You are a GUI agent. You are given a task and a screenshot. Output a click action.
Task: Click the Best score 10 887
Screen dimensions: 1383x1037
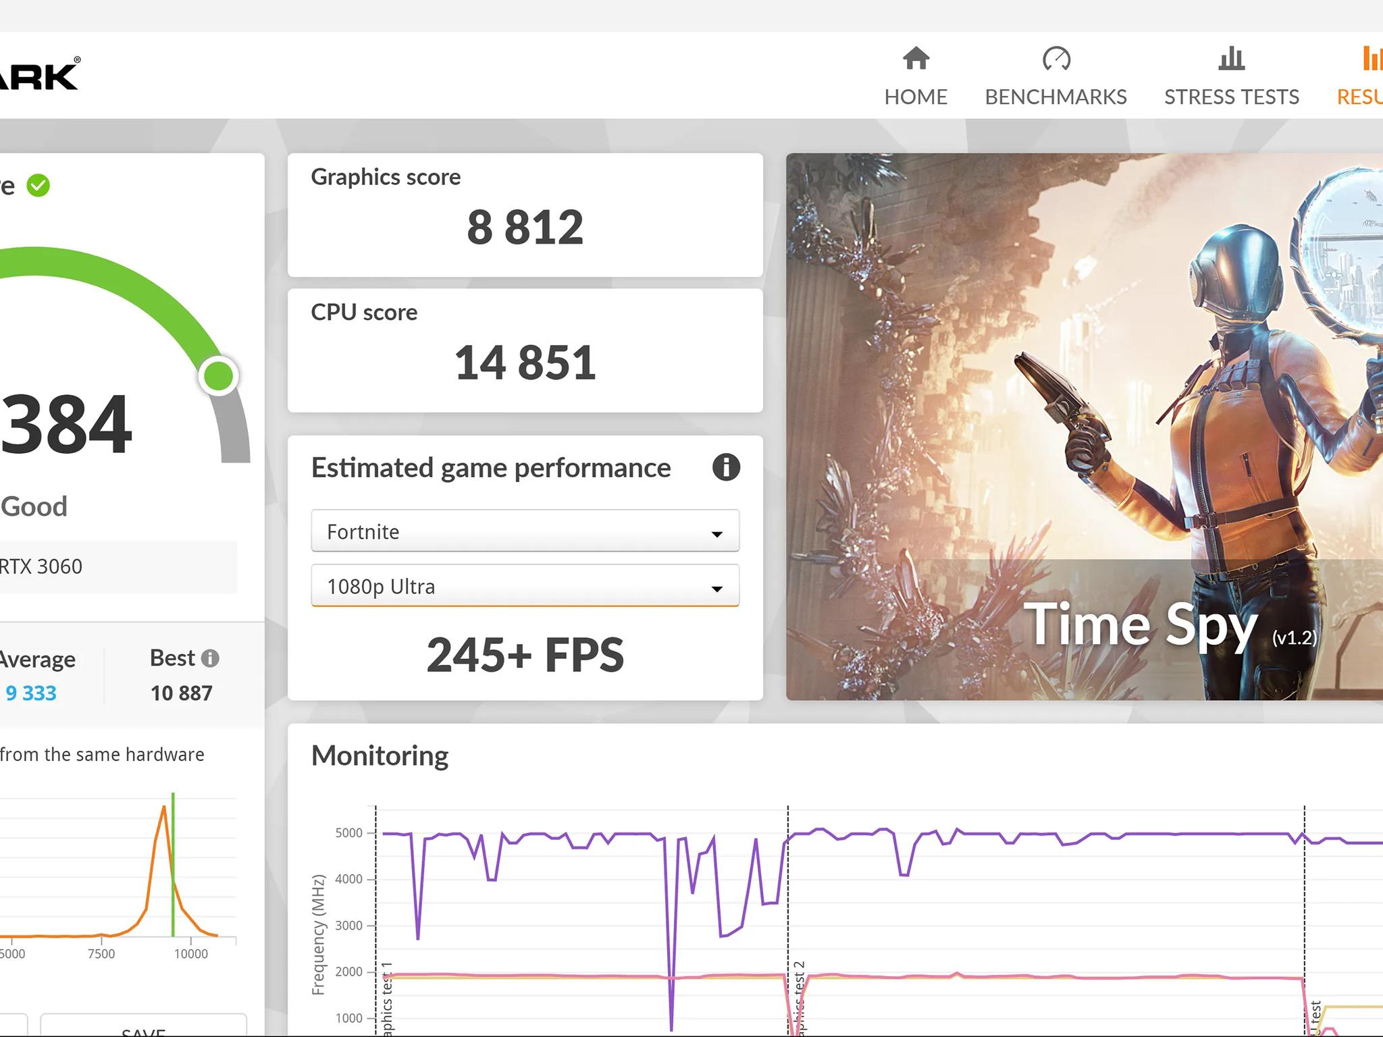point(182,693)
